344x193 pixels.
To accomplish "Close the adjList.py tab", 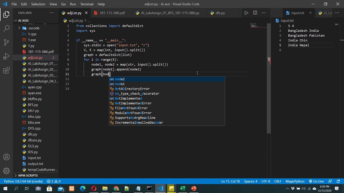I will (x=86, y=13).
